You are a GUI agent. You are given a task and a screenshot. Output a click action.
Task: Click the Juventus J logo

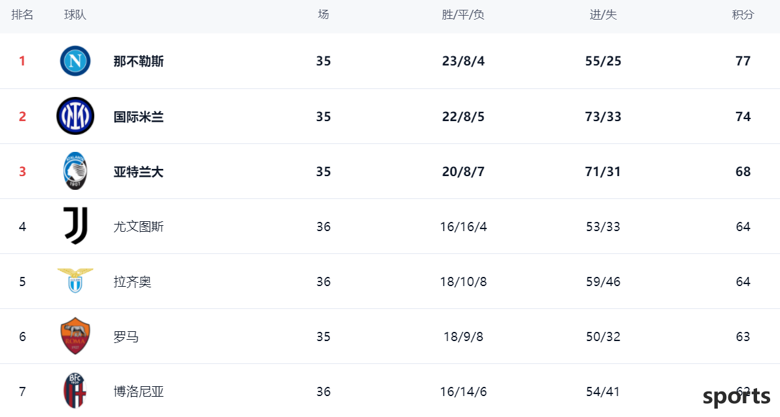(75, 226)
